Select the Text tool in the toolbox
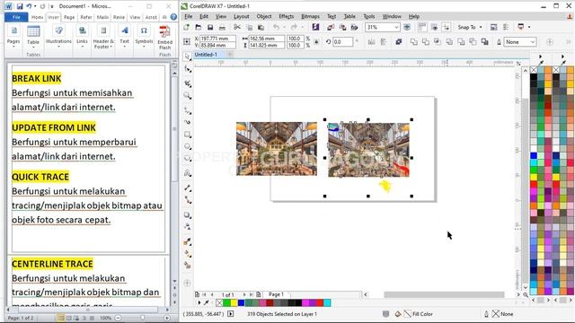The image size is (575, 323). point(188,173)
